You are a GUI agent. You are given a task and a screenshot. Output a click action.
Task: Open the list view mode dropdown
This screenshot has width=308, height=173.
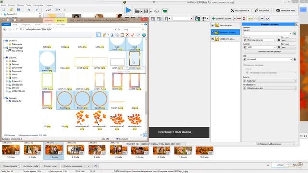tap(205, 19)
